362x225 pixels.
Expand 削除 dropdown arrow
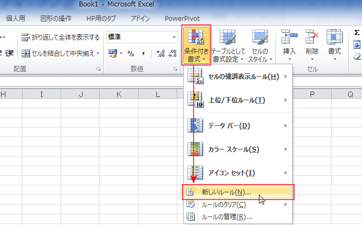click(312, 59)
